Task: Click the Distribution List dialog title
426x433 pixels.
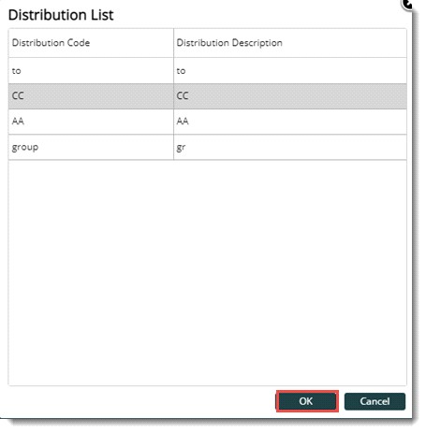Action: coord(61,15)
